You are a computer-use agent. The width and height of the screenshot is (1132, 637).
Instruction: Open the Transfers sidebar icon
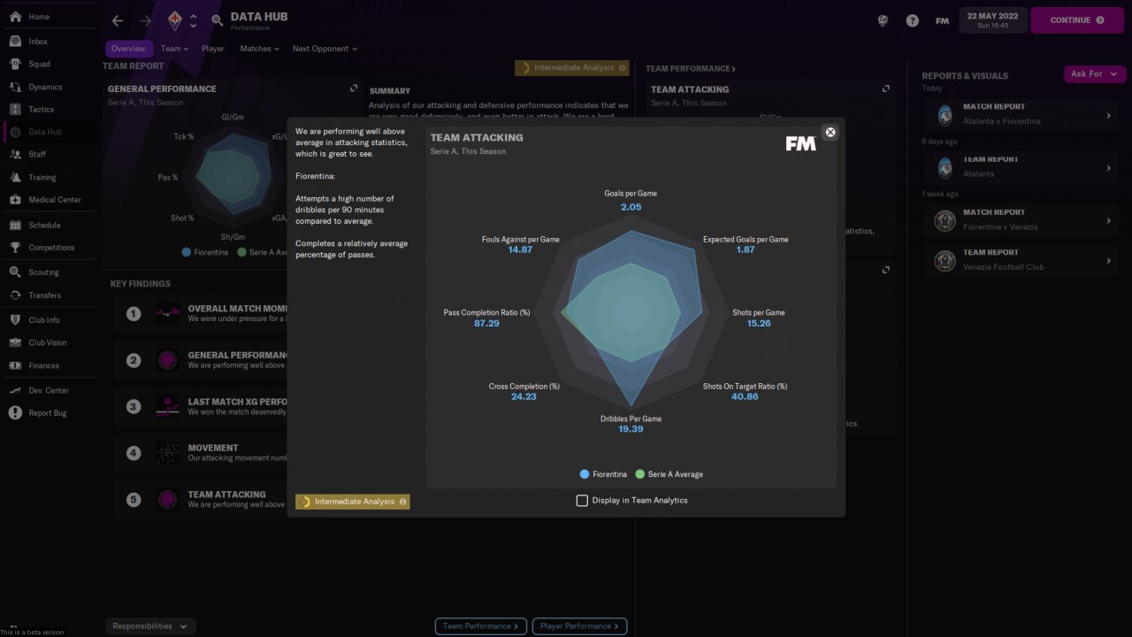click(15, 295)
